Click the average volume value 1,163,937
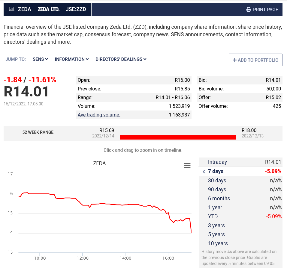This screenshot has width=287, height=268. coord(179,115)
